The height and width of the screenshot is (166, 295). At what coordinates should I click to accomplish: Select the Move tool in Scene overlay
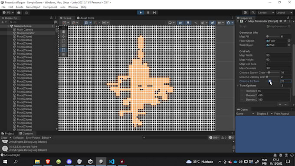pyautogui.click(x=63, y=36)
